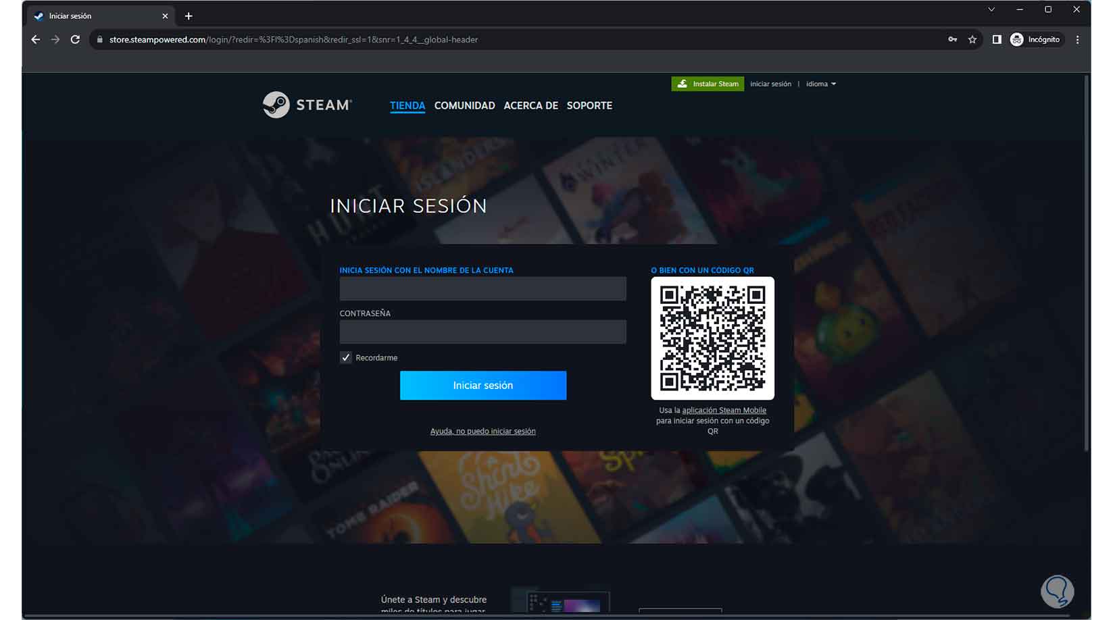Open the tab search chevron in title bar
Screen dimensions: 1113x620
pyautogui.click(x=991, y=9)
